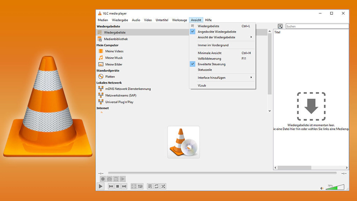Skip to previous track button
Viewport: 357px width, 201px height.
tap(111, 186)
